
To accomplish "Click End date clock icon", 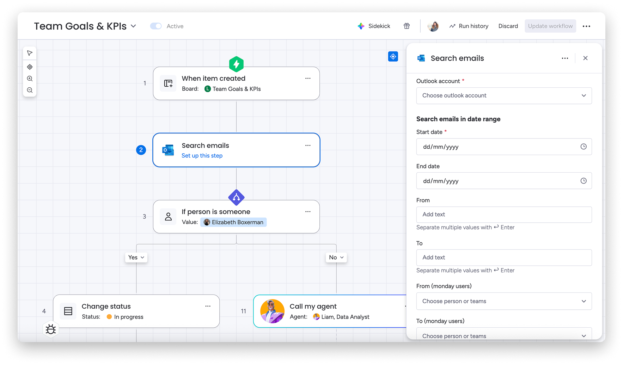I will 584,181.
